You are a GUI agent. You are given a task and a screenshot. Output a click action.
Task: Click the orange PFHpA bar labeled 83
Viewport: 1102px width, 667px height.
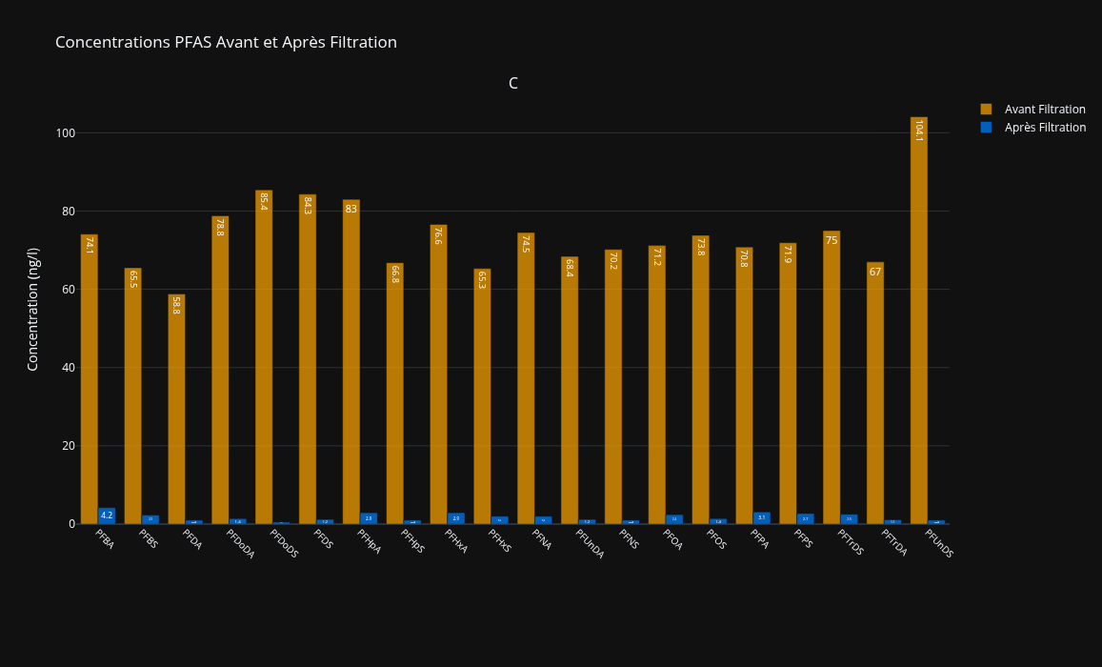coord(351,362)
